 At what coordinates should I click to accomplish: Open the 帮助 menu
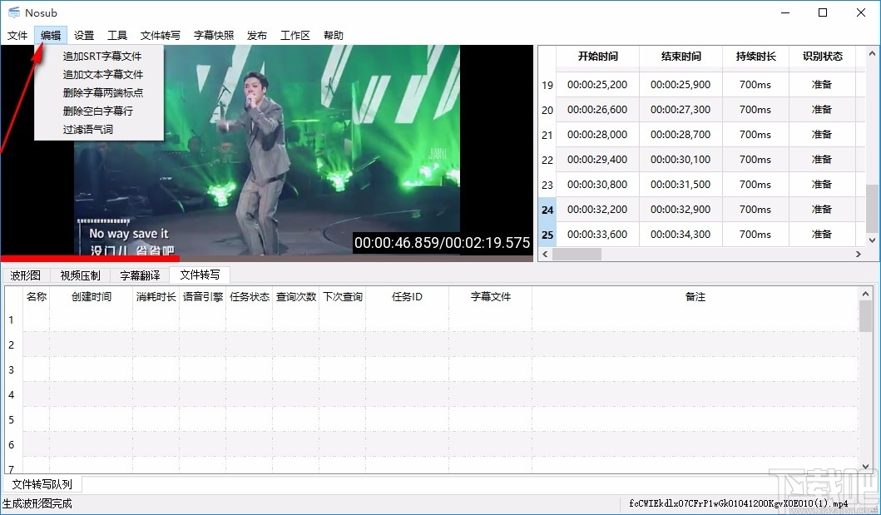tap(334, 36)
